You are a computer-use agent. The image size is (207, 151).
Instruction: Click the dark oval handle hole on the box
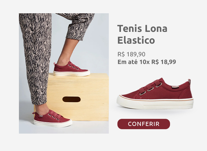pyautogui.click(x=72, y=99)
